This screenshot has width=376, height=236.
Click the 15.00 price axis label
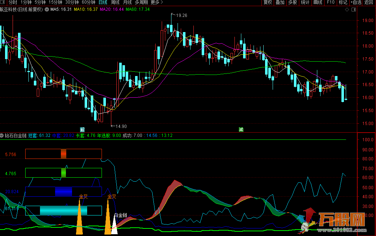(x=368, y=124)
